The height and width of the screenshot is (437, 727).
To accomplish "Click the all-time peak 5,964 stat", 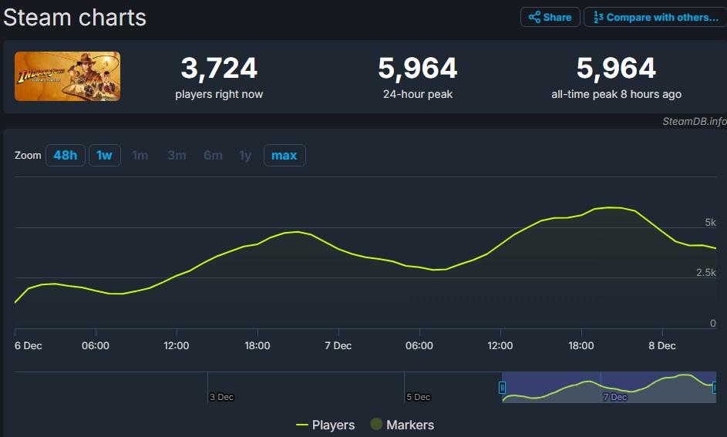I will pos(616,69).
